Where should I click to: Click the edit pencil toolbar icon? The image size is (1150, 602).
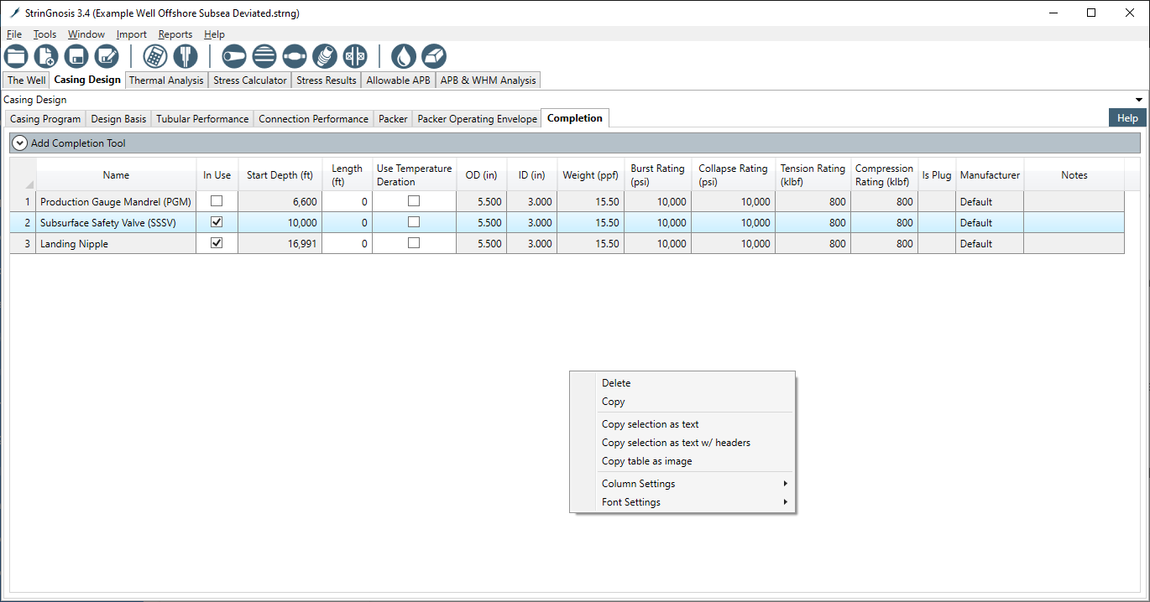[107, 56]
